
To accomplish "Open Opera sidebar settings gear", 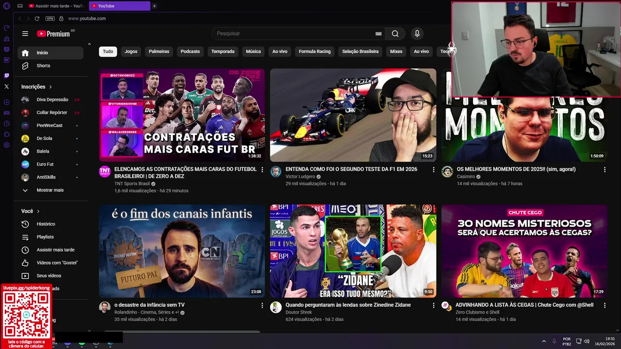I will pos(6,145).
